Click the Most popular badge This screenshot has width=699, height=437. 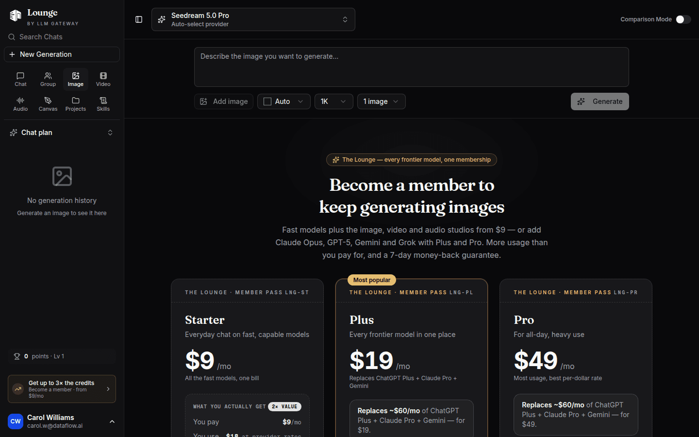(x=372, y=280)
